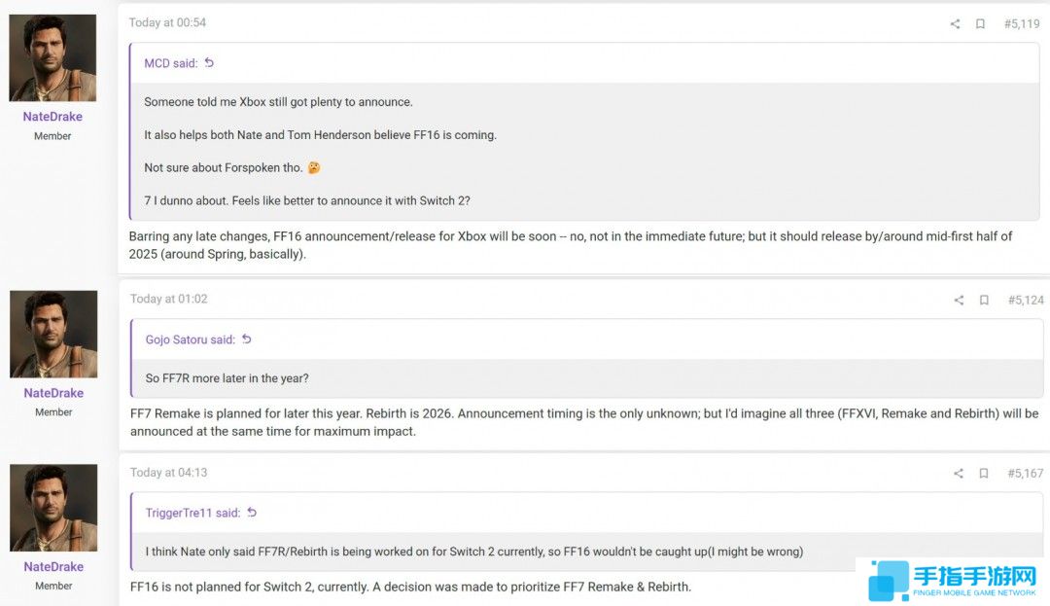
Task: Jump to TriggerTre11's quoted post arrow
Action: (x=252, y=513)
